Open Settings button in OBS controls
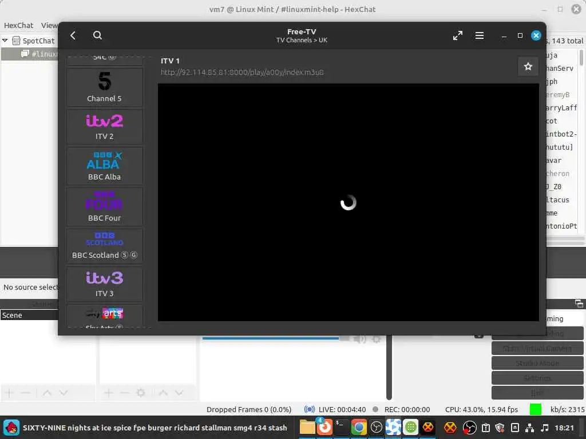The image size is (586, 439). click(537, 378)
